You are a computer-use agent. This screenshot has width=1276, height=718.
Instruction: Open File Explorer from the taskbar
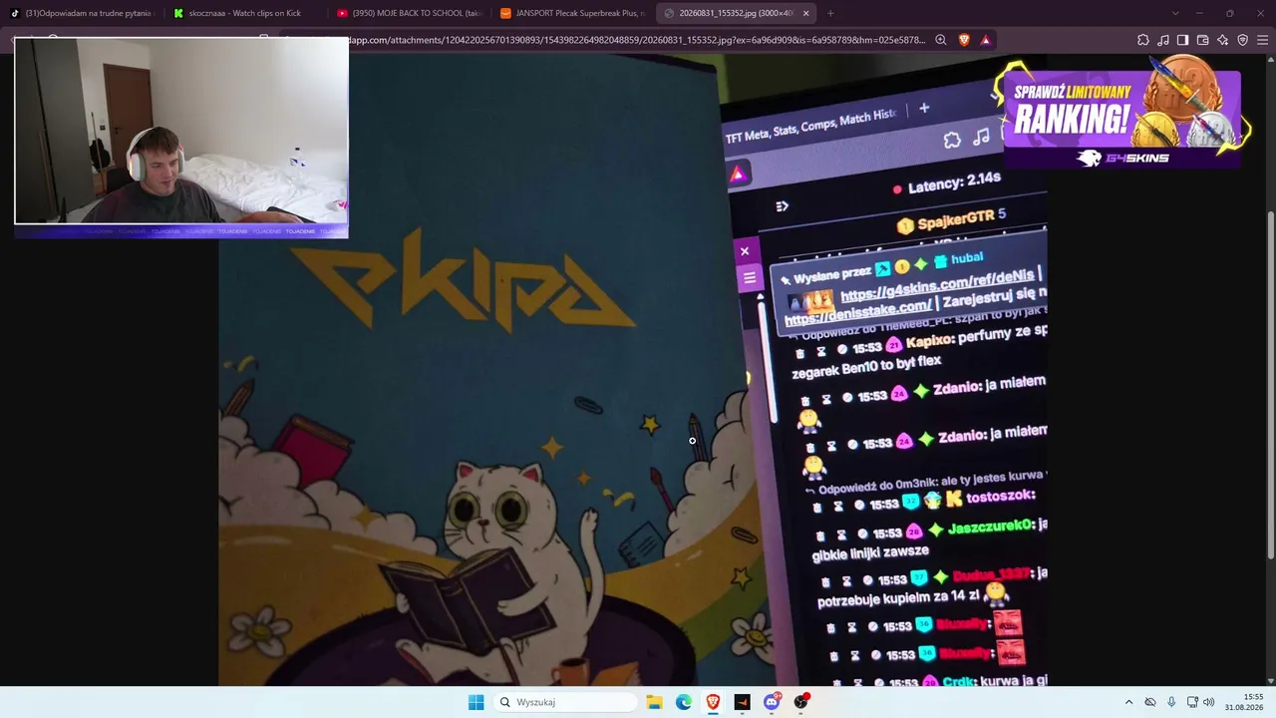click(654, 702)
